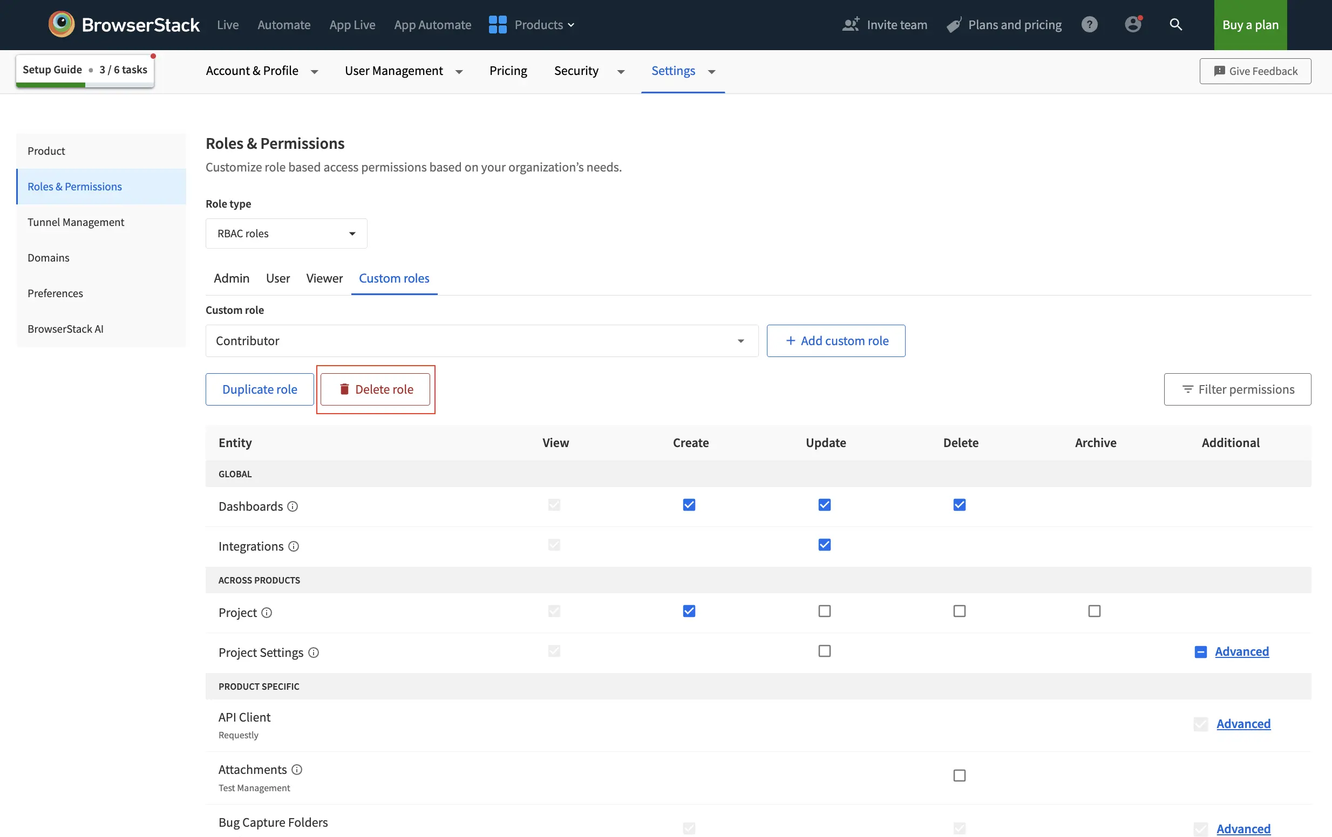Click info icon next to Integrations
1332x837 pixels.
point(294,546)
